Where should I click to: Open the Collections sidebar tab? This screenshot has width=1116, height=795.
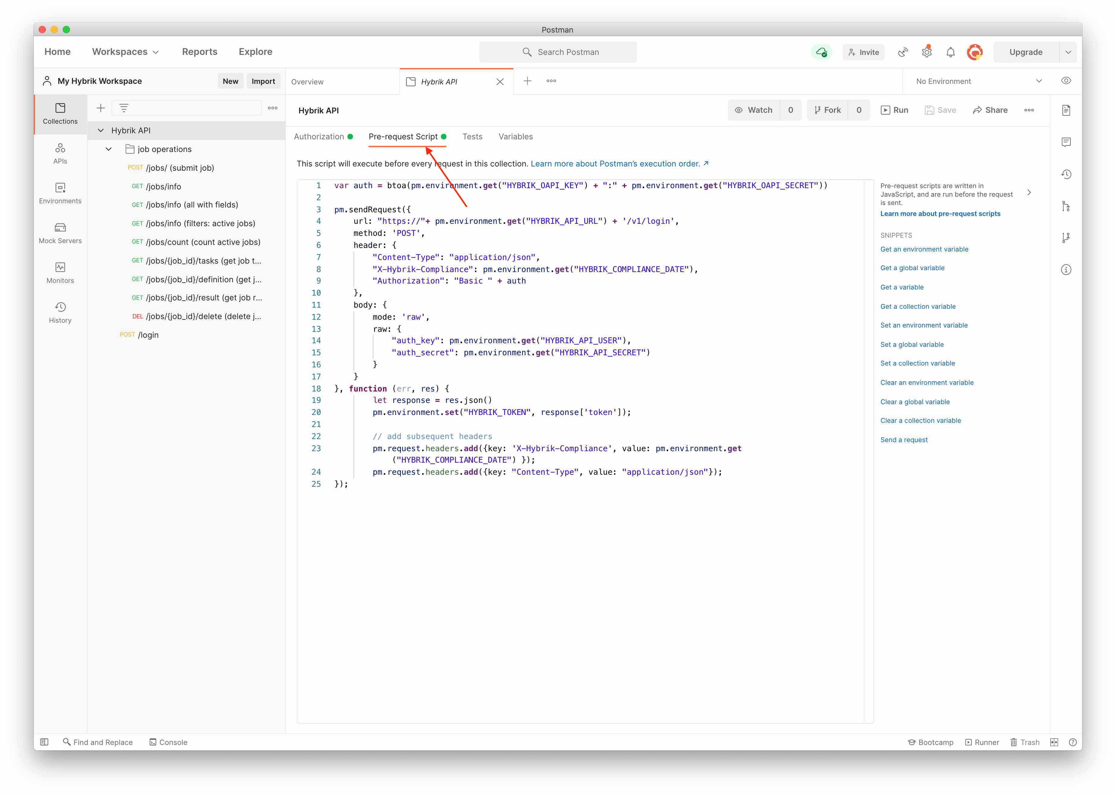[60, 114]
